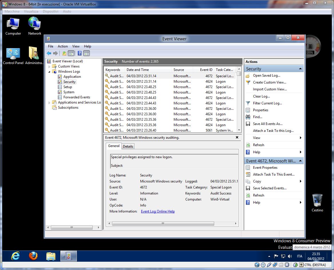Click the Event Viewer taskbar button
334x270 pixels.
[69, 256]
